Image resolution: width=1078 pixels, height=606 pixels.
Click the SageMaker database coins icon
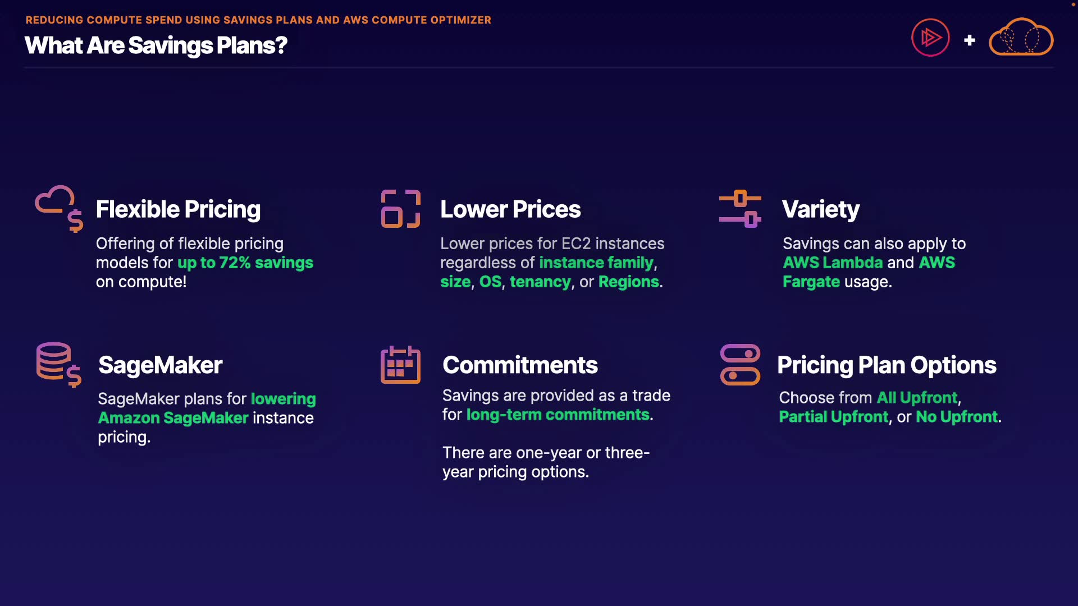[58, 364]
